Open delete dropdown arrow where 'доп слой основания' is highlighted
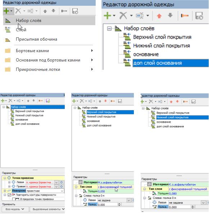The width and height of the screenshot is (209, 214). point(131,15)
